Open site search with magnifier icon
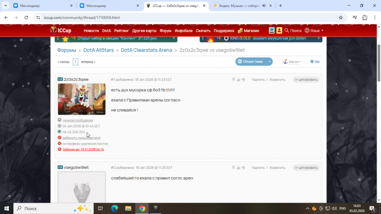This screenshot has width=381, height=214. click(x=287, y=30)
